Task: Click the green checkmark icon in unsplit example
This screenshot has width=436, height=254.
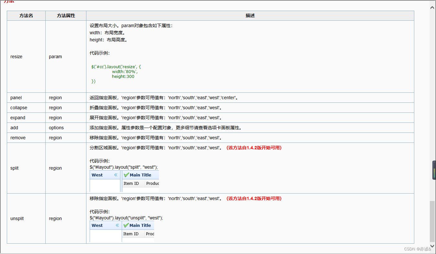Action: point(126,225)
